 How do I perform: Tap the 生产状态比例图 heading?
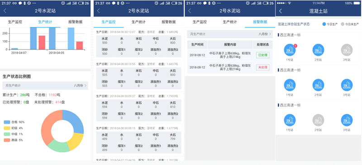pos(17,76)
